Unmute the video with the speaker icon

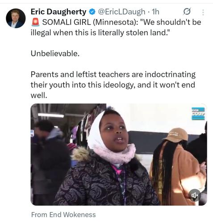[195, 195]
